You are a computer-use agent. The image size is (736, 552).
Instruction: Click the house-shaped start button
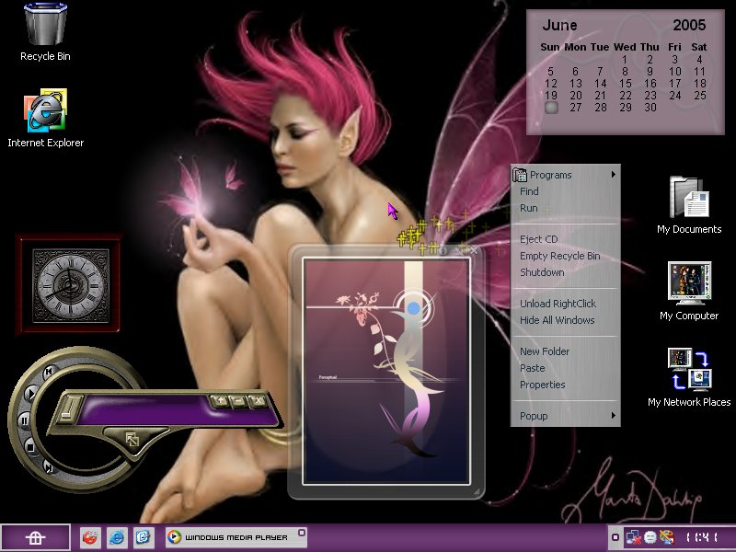point(36,537)
